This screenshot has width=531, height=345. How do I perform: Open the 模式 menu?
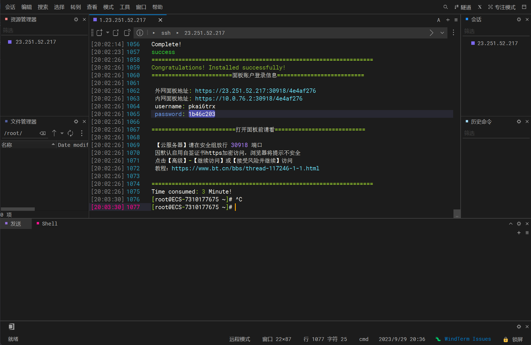tap(108, 7)
